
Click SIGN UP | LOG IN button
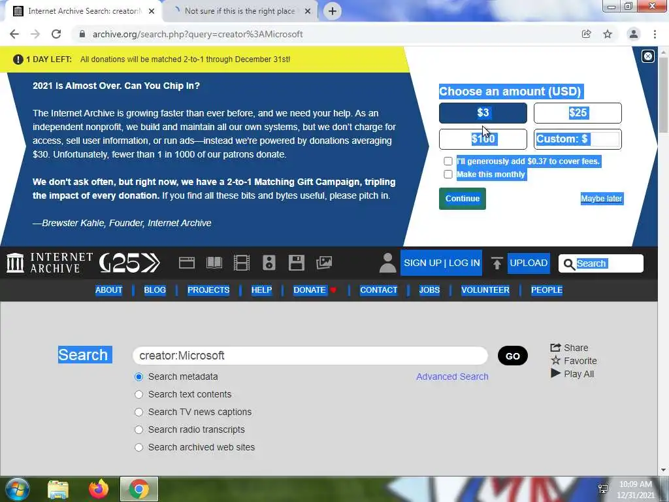[x=442, y=263]
